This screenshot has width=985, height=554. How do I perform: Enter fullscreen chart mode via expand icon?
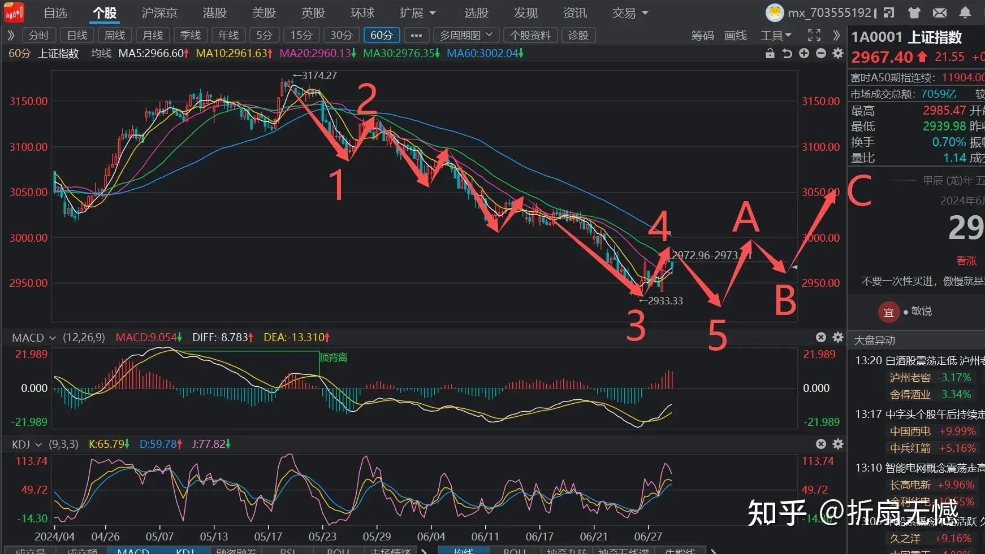814,35
